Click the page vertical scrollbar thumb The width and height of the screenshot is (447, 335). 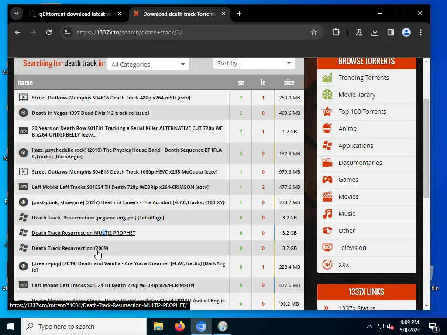tap(426, 148)
